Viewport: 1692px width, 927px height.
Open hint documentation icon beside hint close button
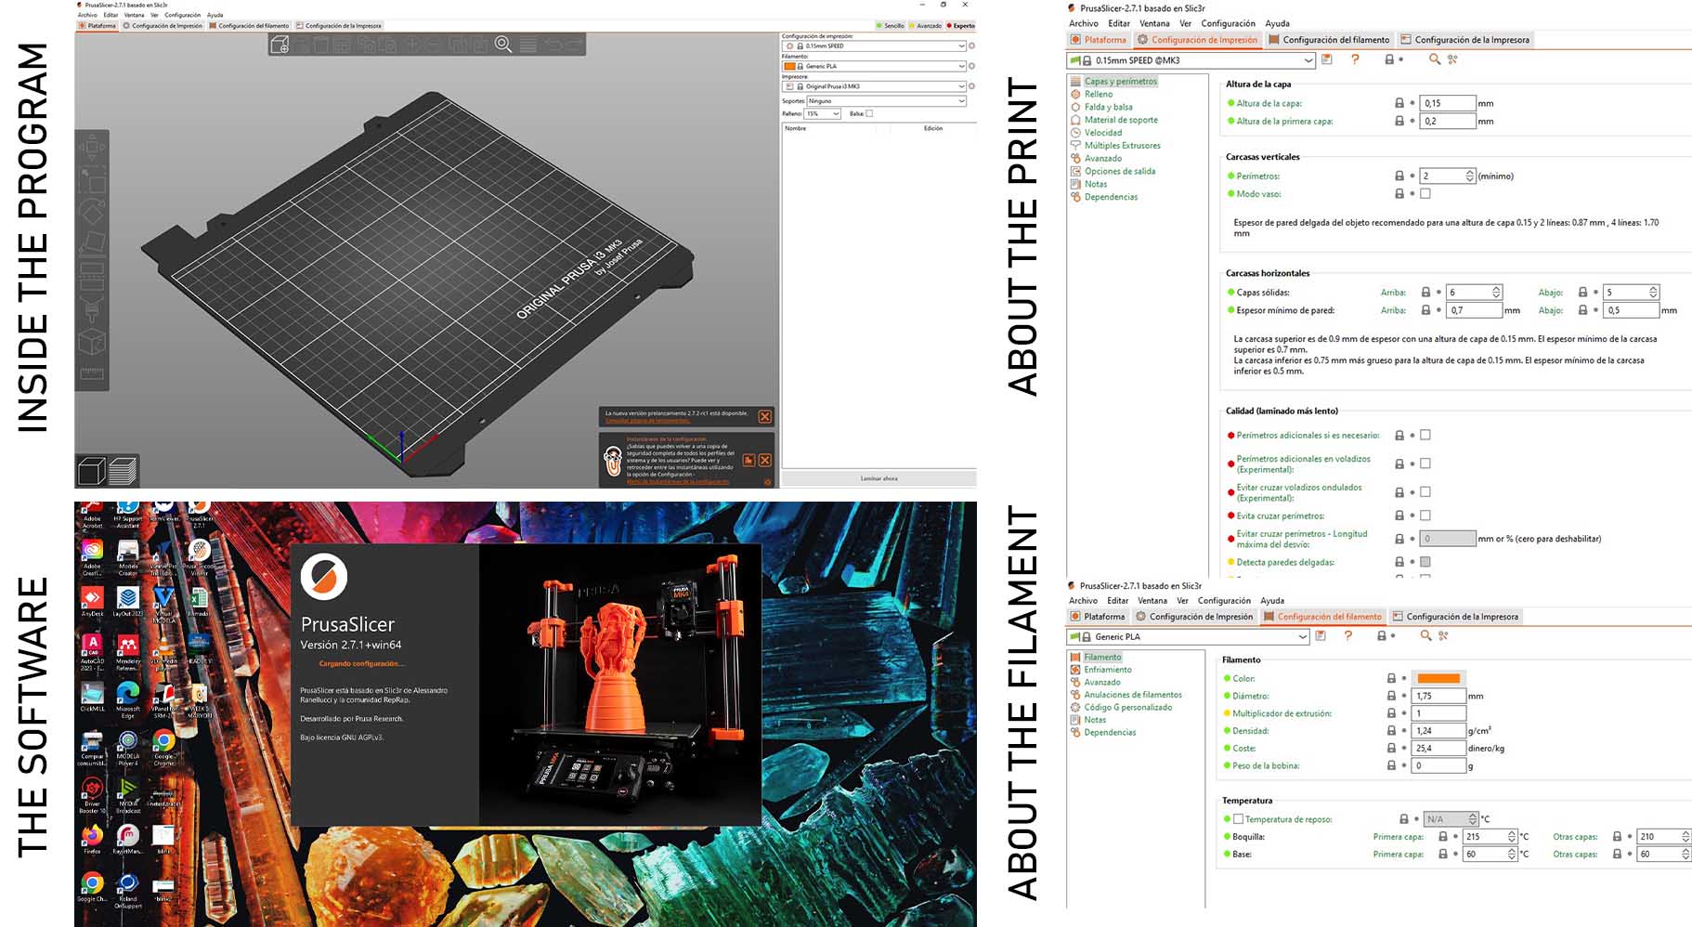coord(748,460)
